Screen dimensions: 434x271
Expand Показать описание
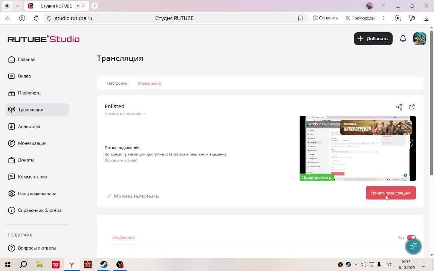125,114
